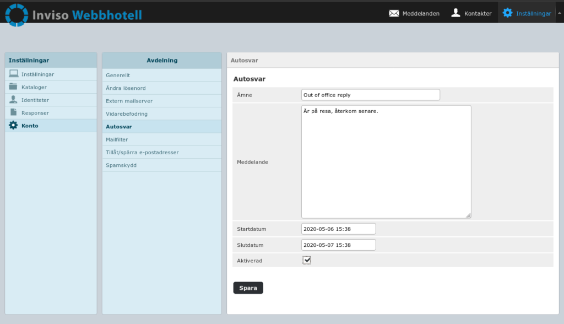Click the gear icon beside Konto
Screen dimensions: 564x324
pos(13,126)
